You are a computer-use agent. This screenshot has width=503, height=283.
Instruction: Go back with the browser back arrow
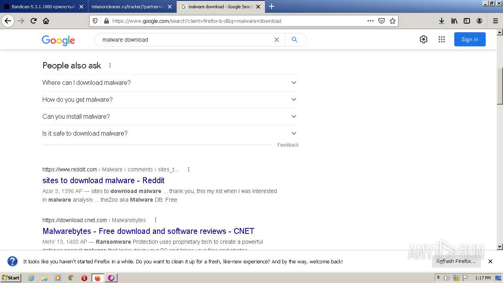pyautogui.click(x=8, y=21)
